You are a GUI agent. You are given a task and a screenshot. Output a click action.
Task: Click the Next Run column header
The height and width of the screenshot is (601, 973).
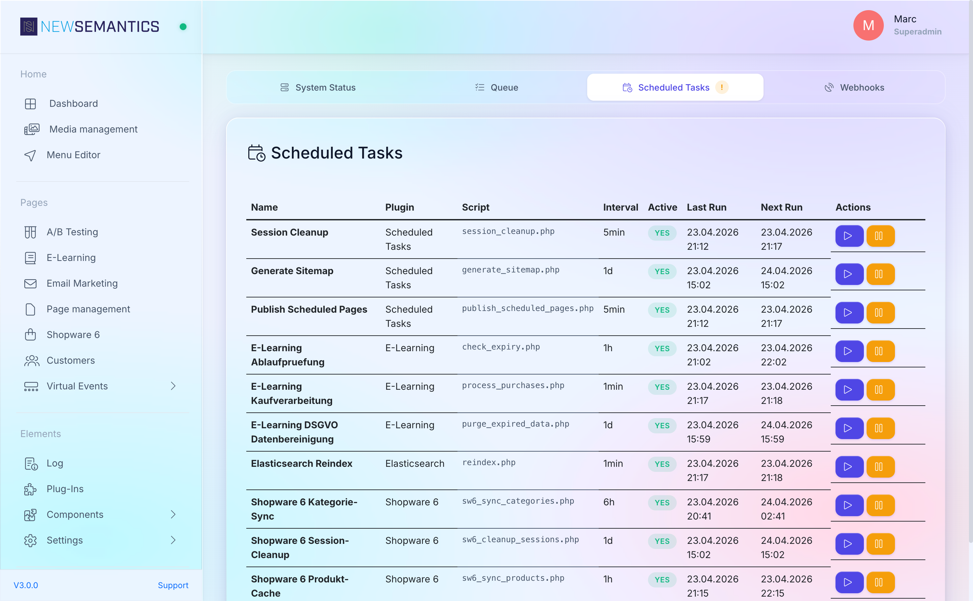click(x=781, y=207)
